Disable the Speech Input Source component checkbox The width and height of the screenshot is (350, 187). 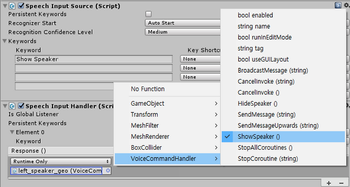[21, 5]
